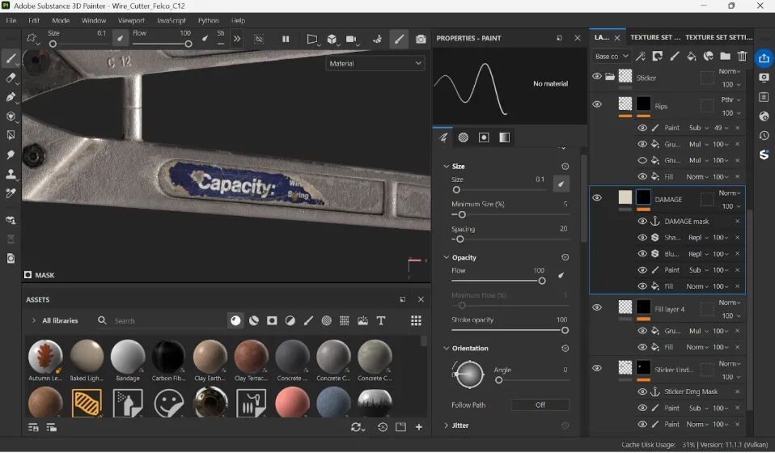Add a folder in layer stack
The height and width of the screenshot is (453, 775).
[725, 57]
